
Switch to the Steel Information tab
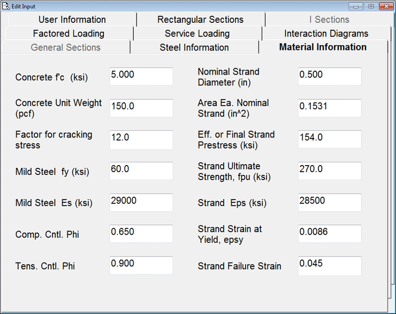pyautogui.click(x=194, y=48)
